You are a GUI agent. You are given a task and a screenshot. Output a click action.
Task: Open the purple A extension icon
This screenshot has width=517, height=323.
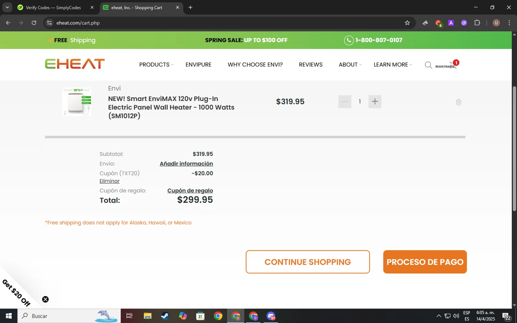451,23
